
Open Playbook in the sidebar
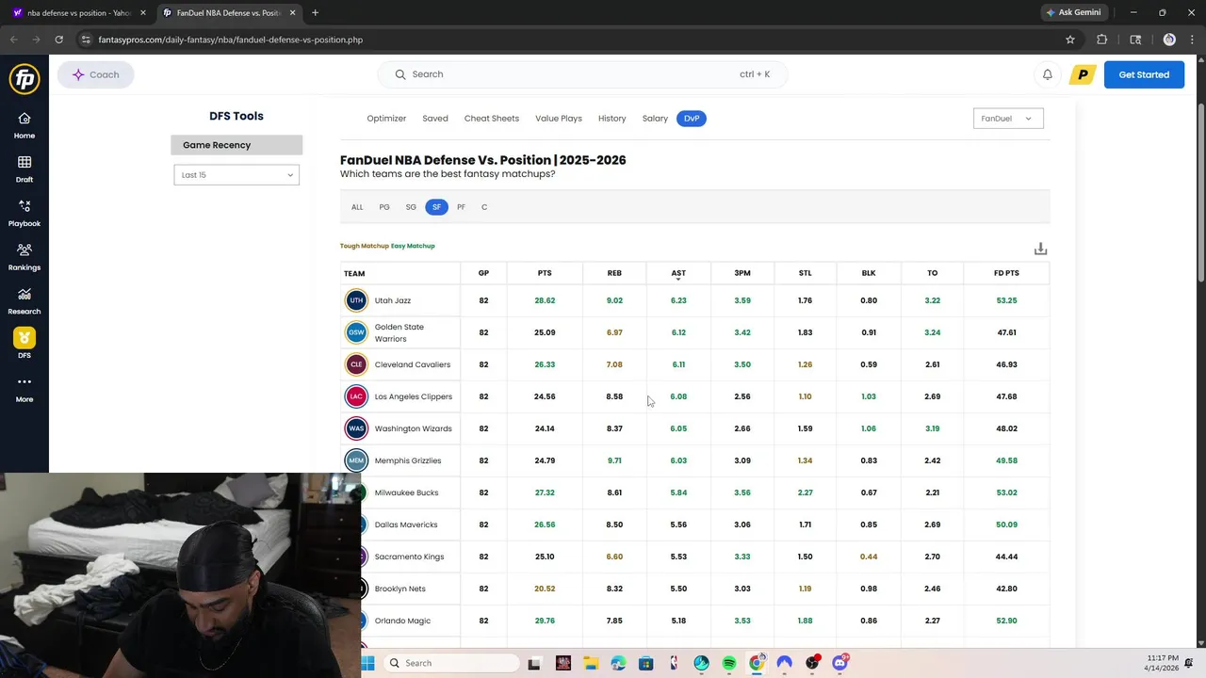(x=24, y=214)
